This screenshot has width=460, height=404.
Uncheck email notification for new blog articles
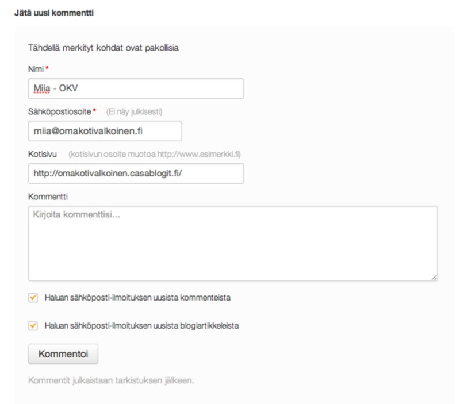[x=33, y=326]
